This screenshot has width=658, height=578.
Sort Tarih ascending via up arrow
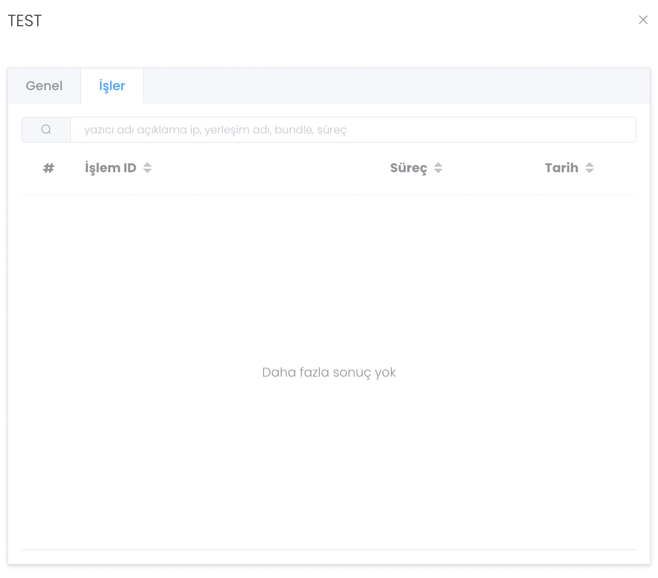pos(590,164)
